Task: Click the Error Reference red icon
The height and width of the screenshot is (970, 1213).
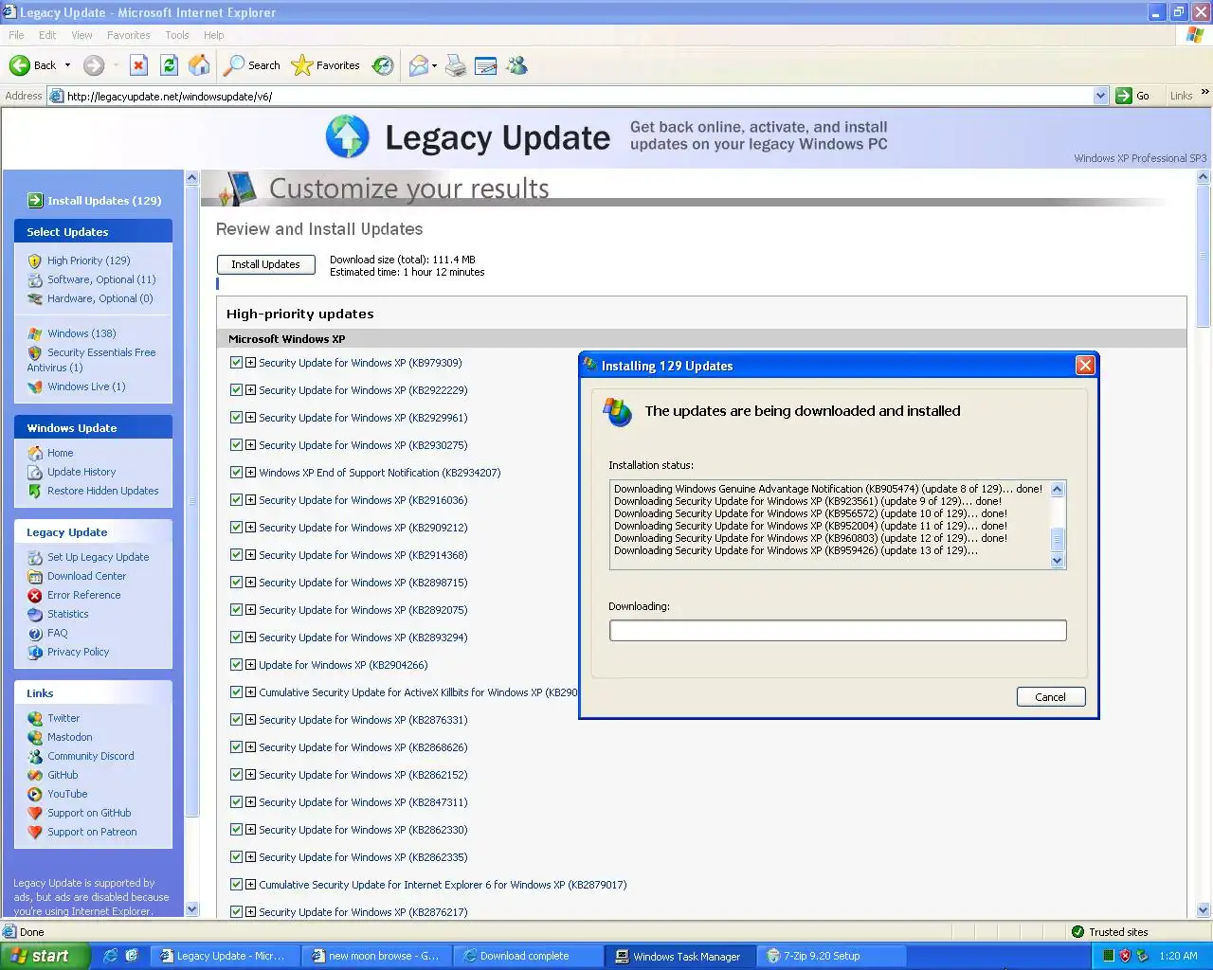Action: click(35, 595)
